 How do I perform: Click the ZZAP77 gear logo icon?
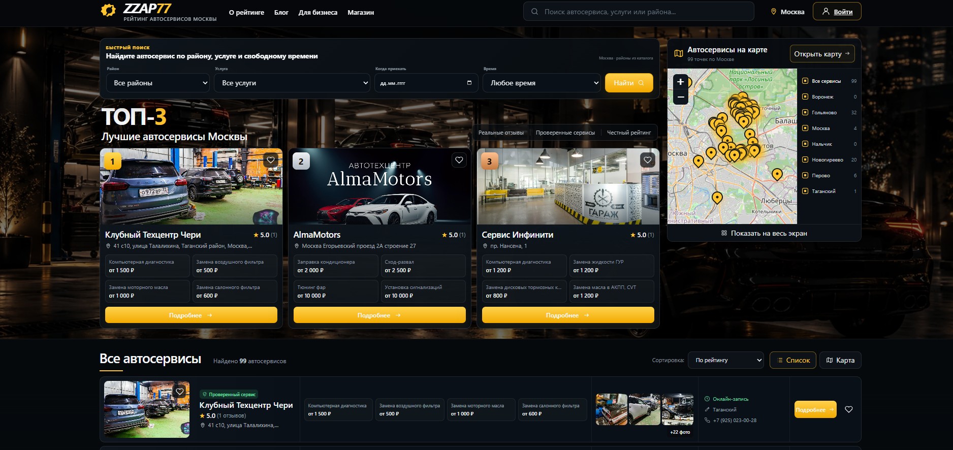tap(108, 10)
